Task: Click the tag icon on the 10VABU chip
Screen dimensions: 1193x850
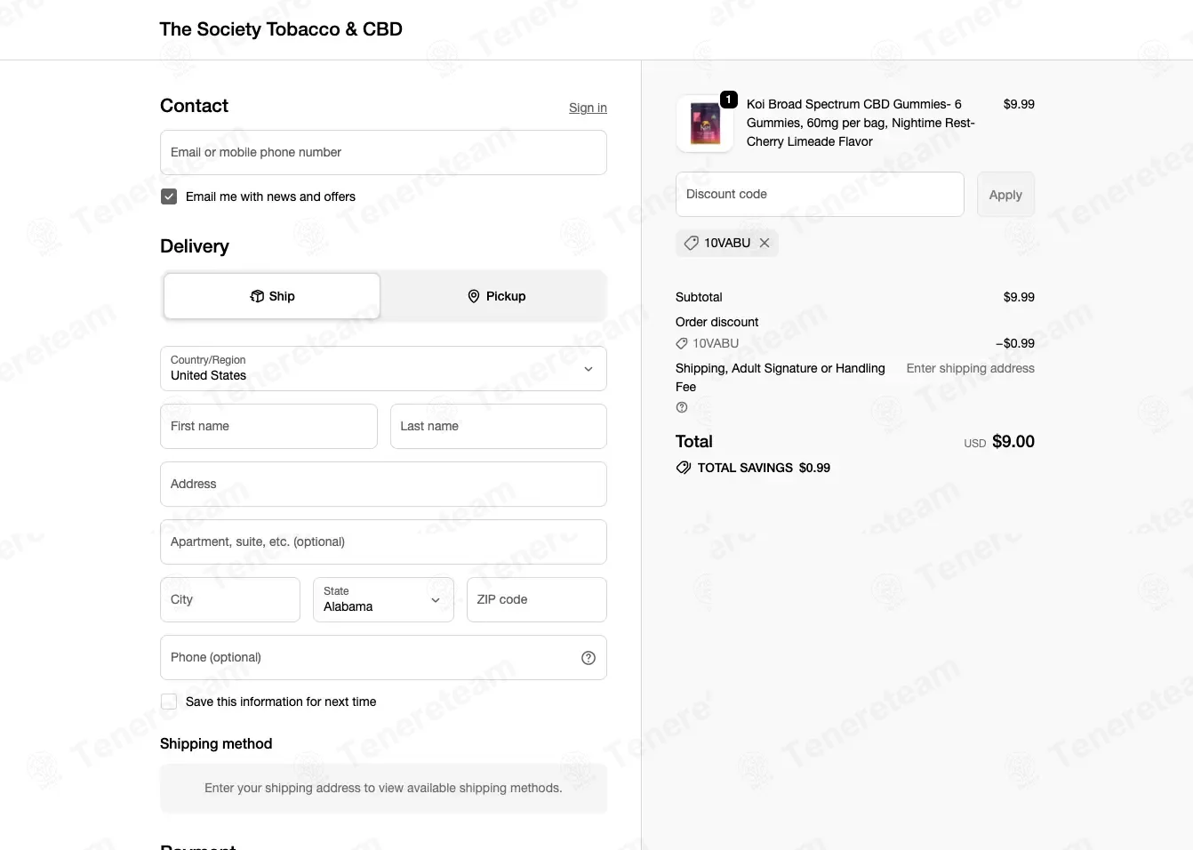Action: [x=691, y=243]
